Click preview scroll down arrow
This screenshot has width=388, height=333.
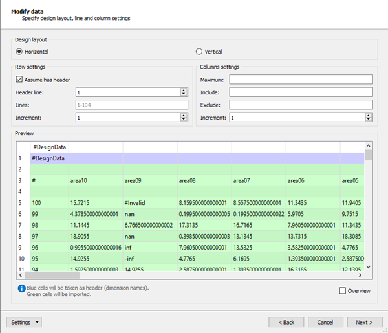368,267
